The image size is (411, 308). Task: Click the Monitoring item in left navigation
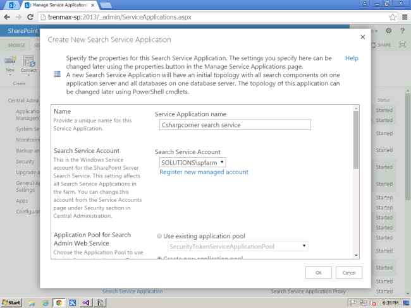[28, 139]
